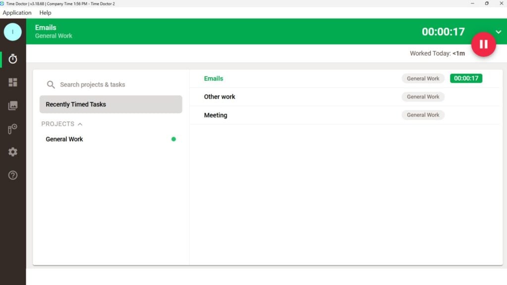Select Recently Timed Tasks
This screenshot has width=507, height=285.
(111, 104)
